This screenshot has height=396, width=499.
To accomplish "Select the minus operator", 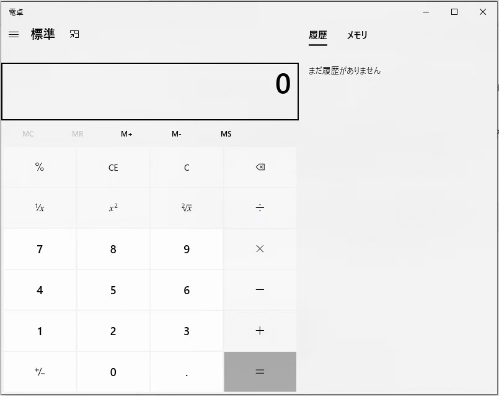I will point(260,290).
